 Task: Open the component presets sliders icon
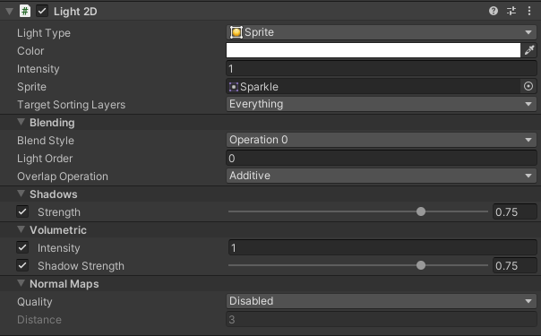point(511,11)
